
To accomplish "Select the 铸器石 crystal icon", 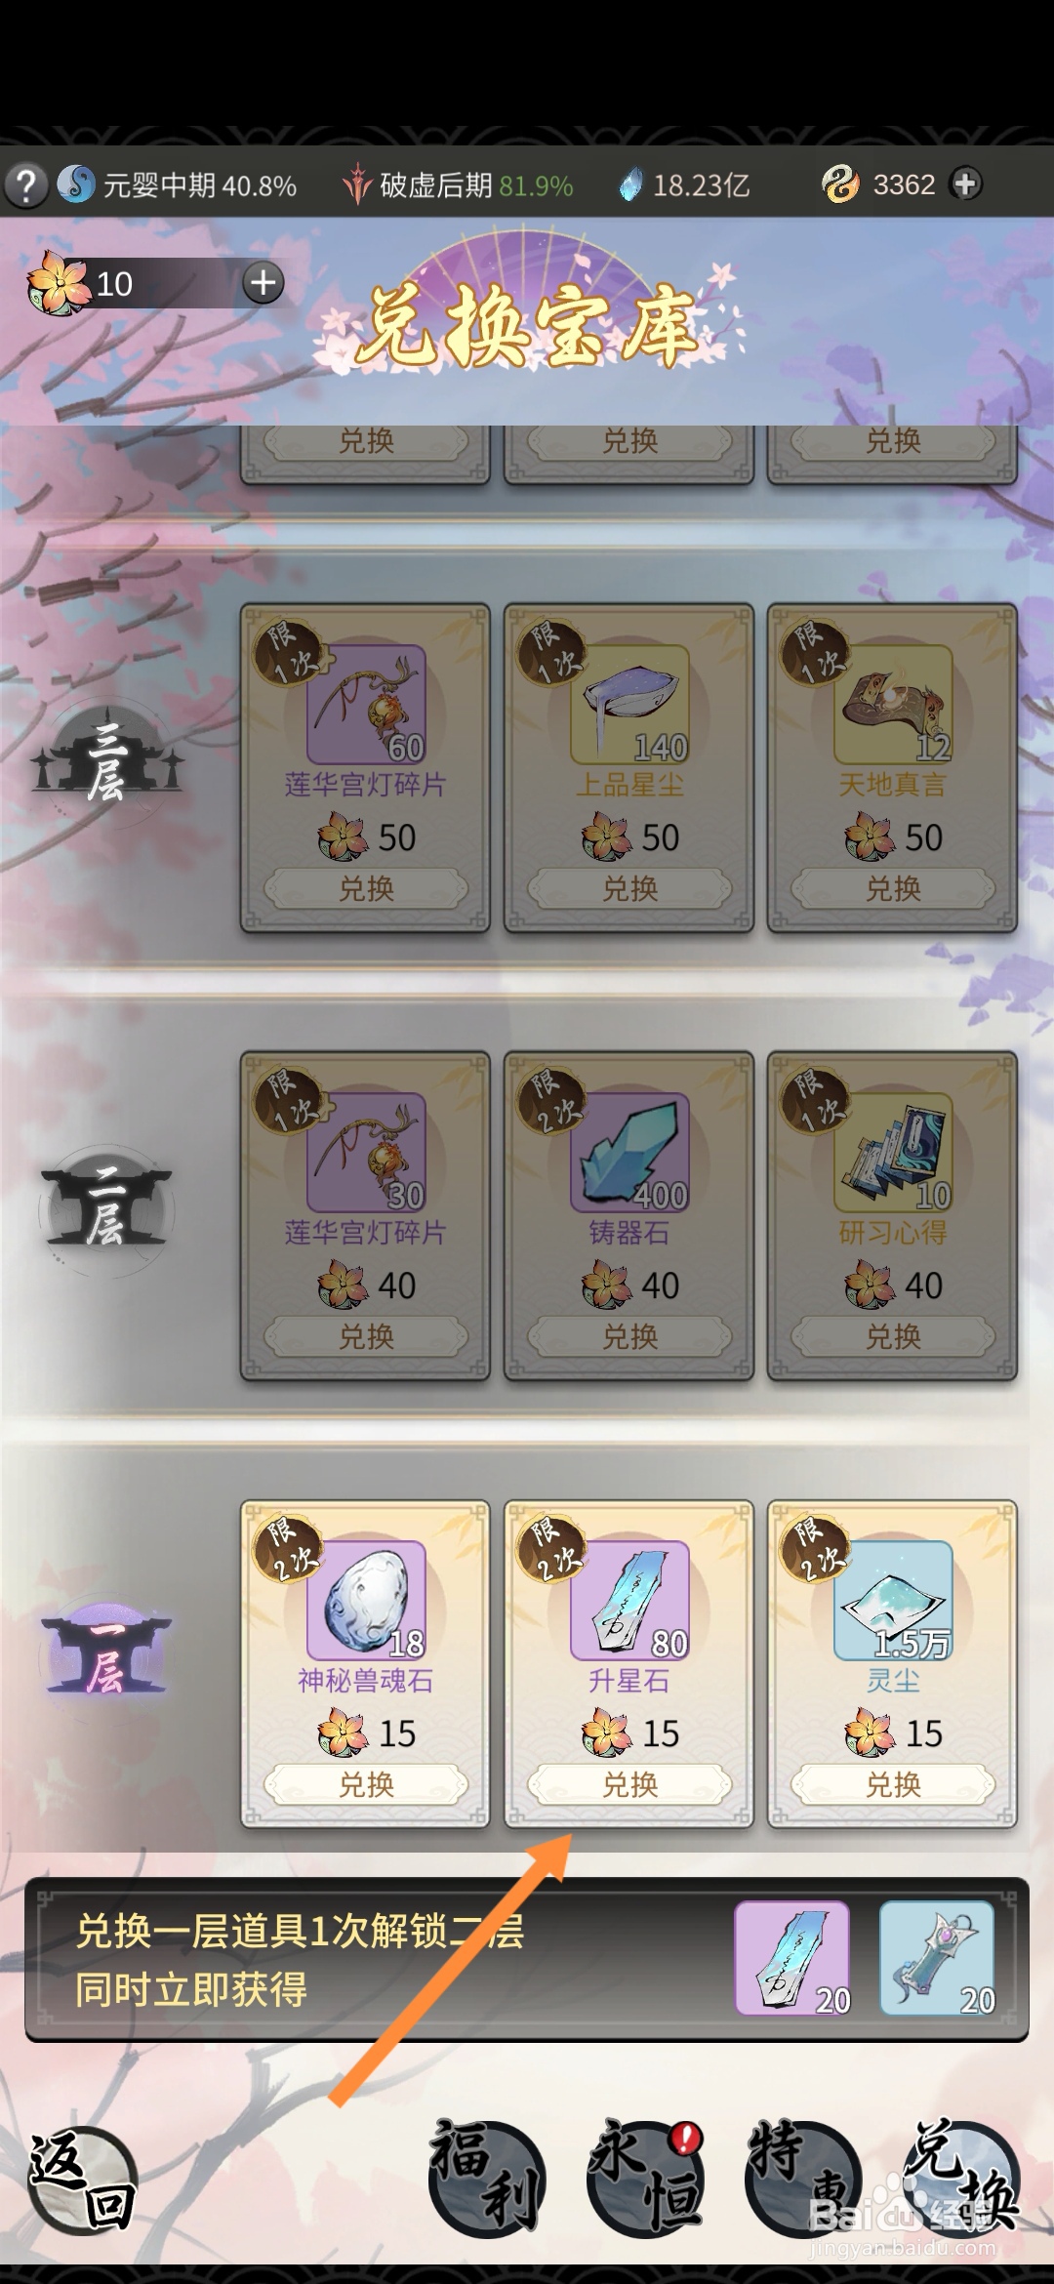I will click(x=629, y=1152).
